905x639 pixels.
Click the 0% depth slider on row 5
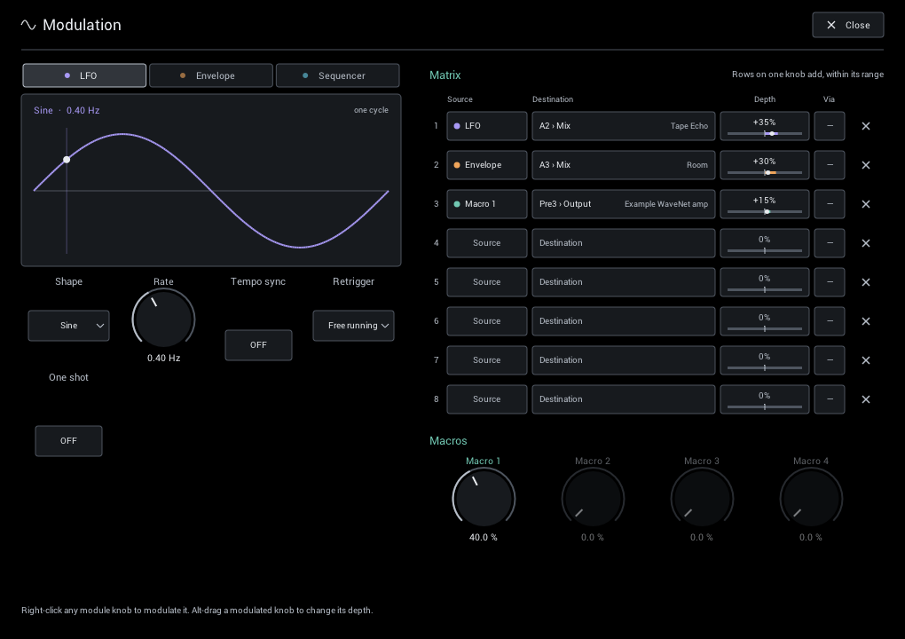(x=764, y=282)
